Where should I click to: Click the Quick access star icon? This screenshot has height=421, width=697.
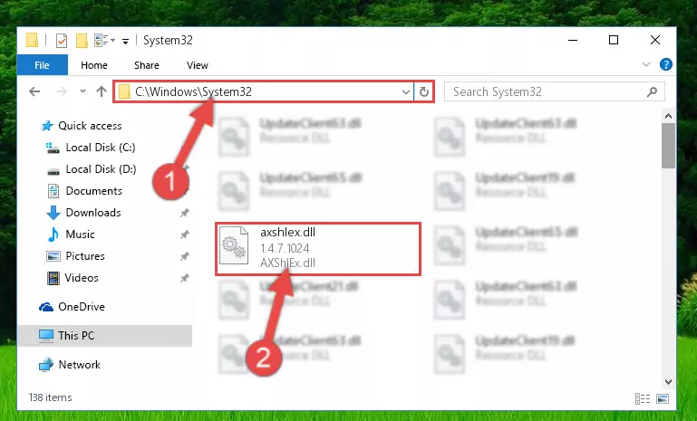[47, 126]
